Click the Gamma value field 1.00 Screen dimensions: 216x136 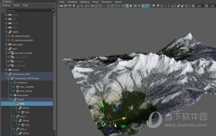point(212,6)
